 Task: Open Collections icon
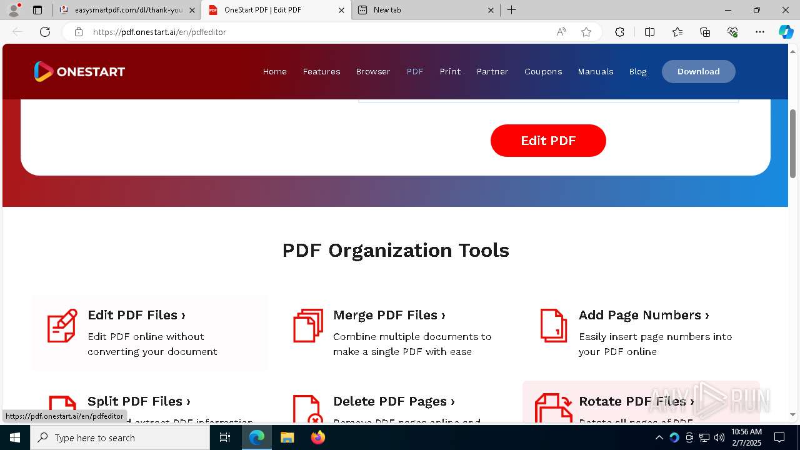click(705, 32)
